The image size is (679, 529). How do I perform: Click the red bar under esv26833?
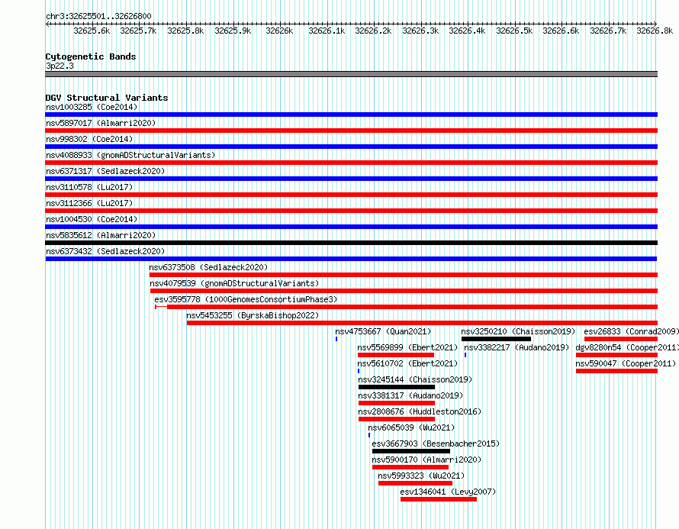(x=621, y=339)
